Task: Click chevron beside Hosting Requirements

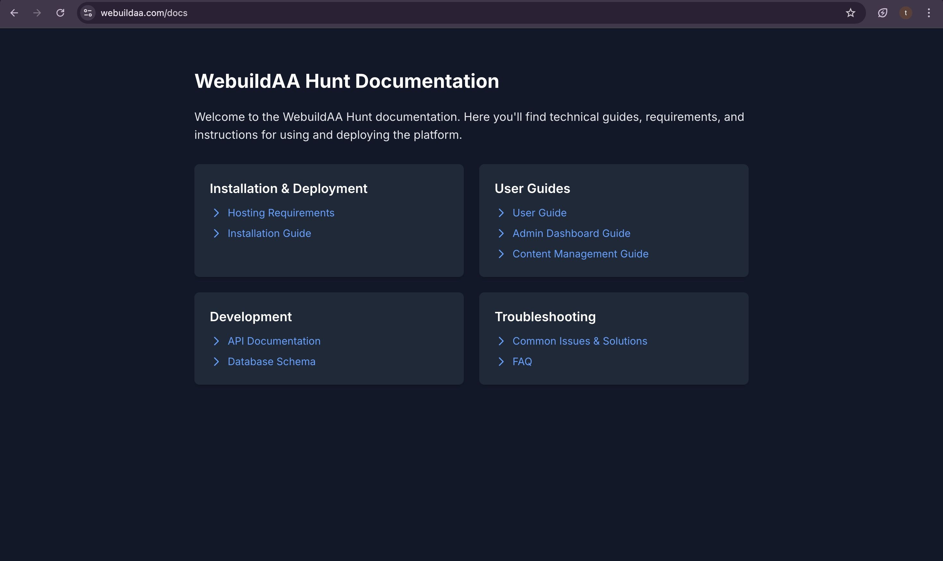Action: [217, 213]
